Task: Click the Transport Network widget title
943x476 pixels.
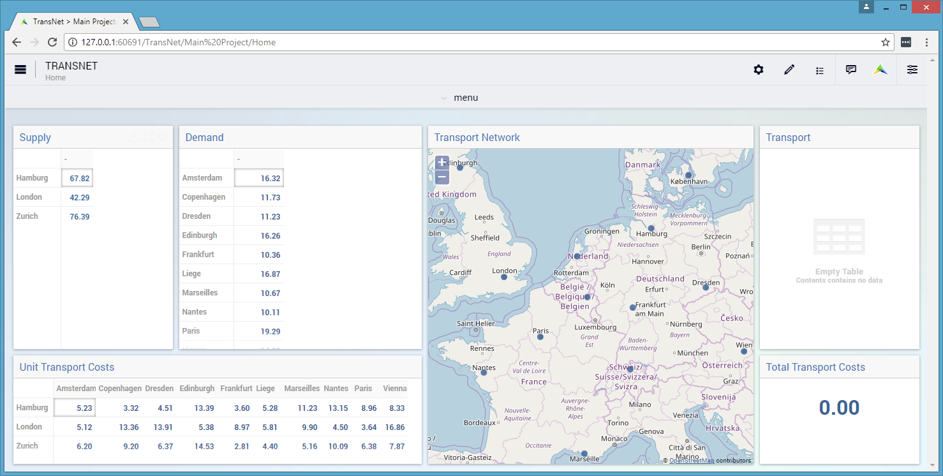Action: pyautogui.click(x=477, y=137)
